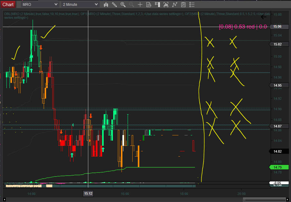Click the 14:00 time axis label

pos(31,194)
